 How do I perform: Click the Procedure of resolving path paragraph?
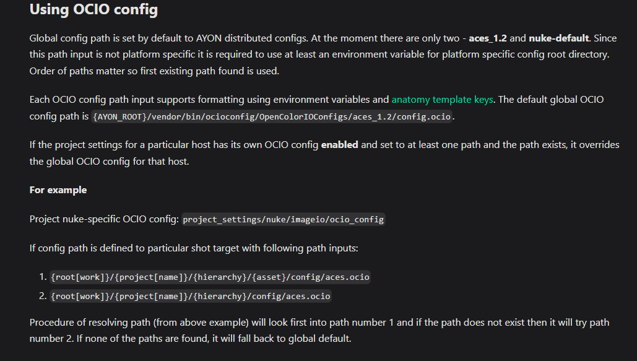point(319,331)
